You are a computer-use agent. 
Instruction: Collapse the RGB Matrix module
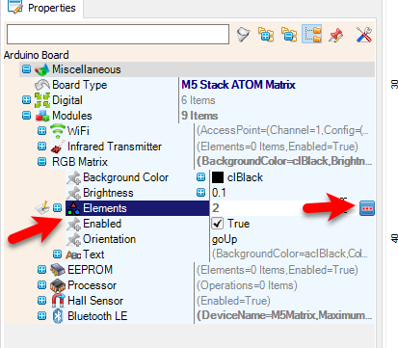coord(41,162)
